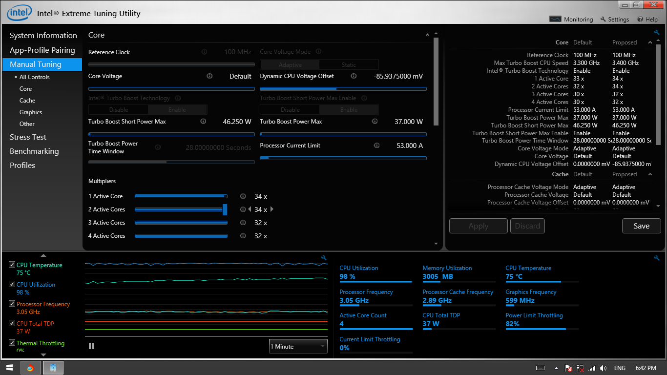The image size is (667, 375).
Task: Click the info icon for 3 Active Cores
Action: point(243,222)
